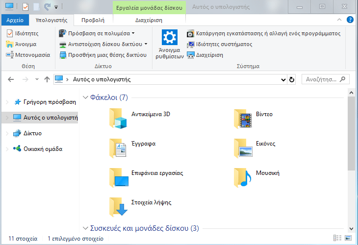This screenshot has height=245, width=358.
Task: Expand the Πρόσβαση σε πολυμέσα dropdown
Action: (x=133, y=34)
